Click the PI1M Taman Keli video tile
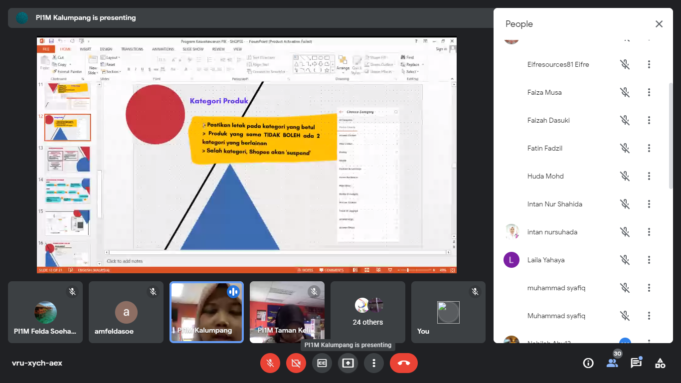The height and width of the screenshot is (383, 681). click(x=287, y=312)
